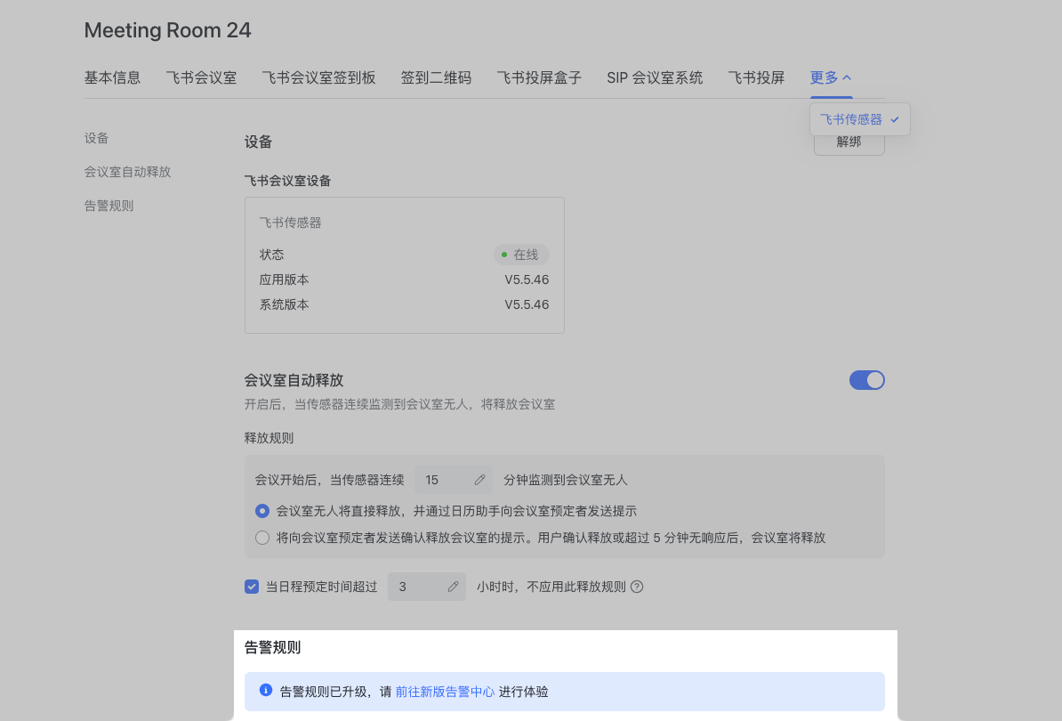
Task: Open the 基本信息 tab
Action: [x=112, y=78]
